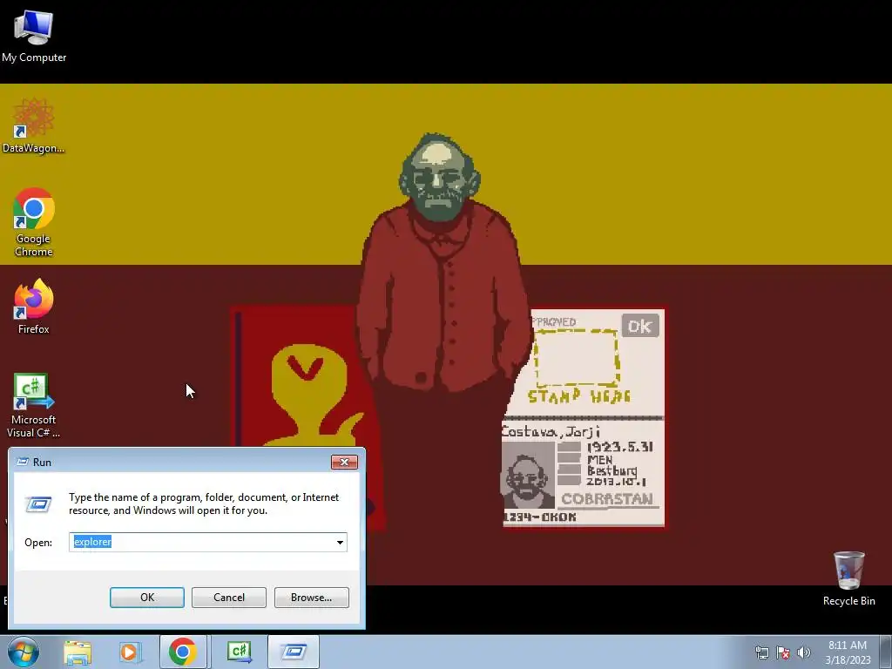Click OK in the Run dialog
892x669 pixels.
[x=146, y=598]
